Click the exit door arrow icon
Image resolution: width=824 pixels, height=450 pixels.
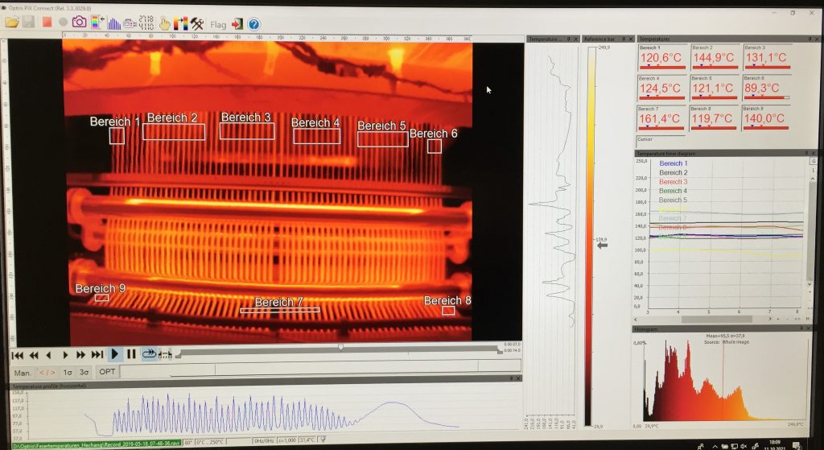[x=237, y=24]
